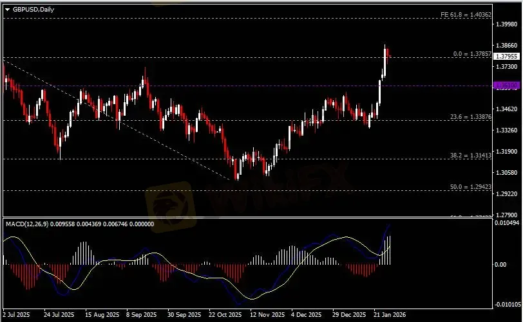Click the 38.2 = 1.31413 Fibonacci label
The image size is (523, 322).
point(470,156)
